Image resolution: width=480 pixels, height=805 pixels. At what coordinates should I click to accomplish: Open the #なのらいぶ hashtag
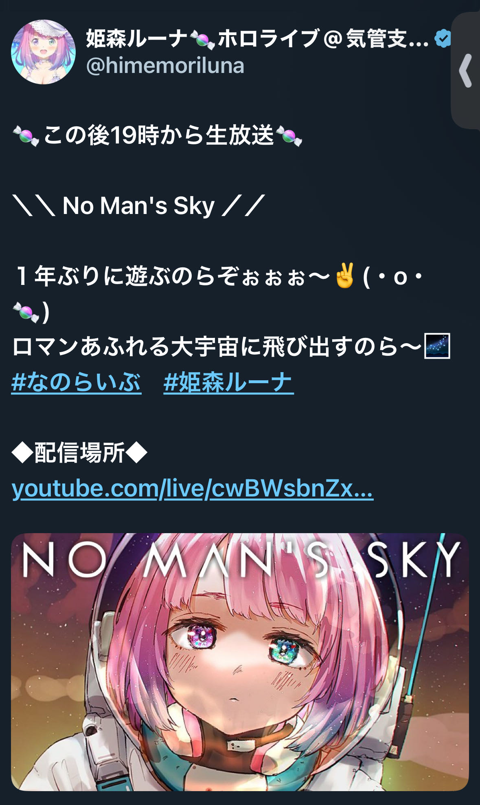tap(76, 383)
